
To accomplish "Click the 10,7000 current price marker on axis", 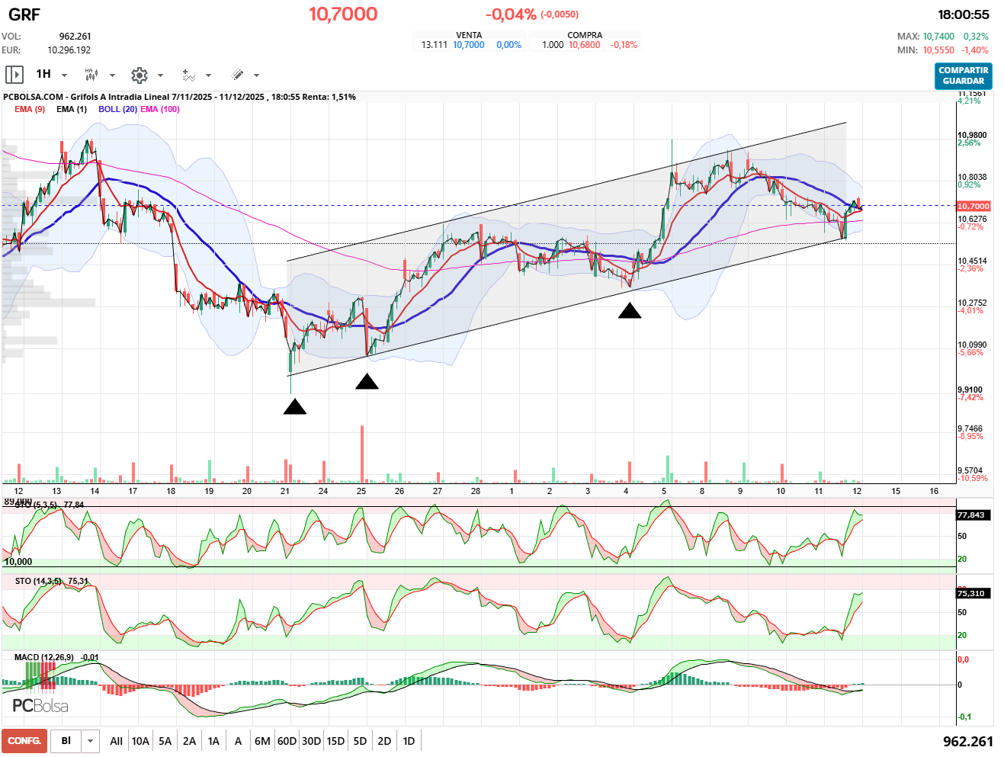I will click(974, 207).
